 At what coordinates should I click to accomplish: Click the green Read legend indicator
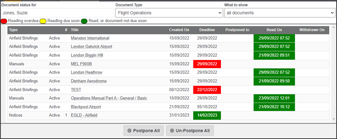84,21
